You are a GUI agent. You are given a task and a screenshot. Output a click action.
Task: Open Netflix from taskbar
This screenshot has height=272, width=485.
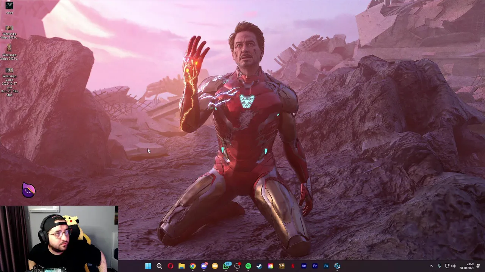(x=293, y=266)
